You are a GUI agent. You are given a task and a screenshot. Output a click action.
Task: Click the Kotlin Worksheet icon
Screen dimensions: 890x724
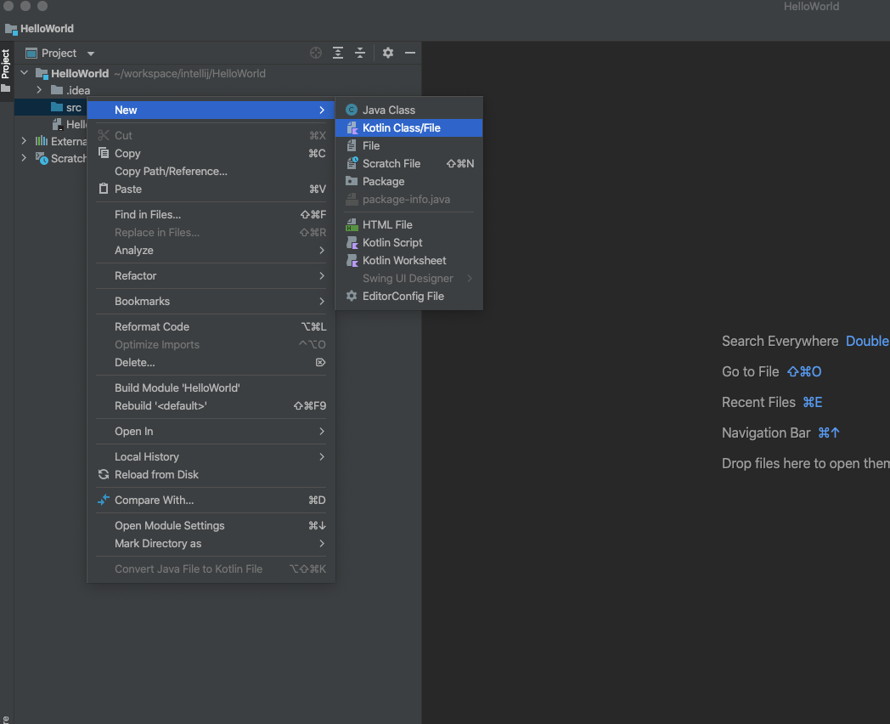tap(352, 261)
